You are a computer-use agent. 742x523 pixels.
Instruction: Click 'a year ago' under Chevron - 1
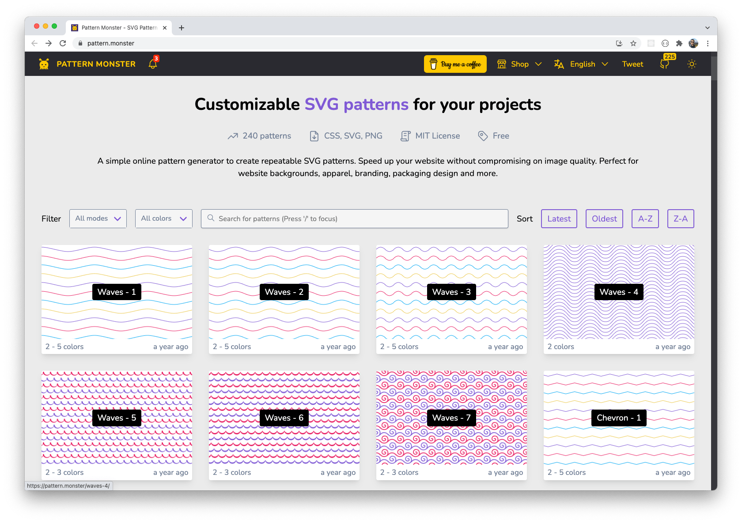(x=673, y=472)
